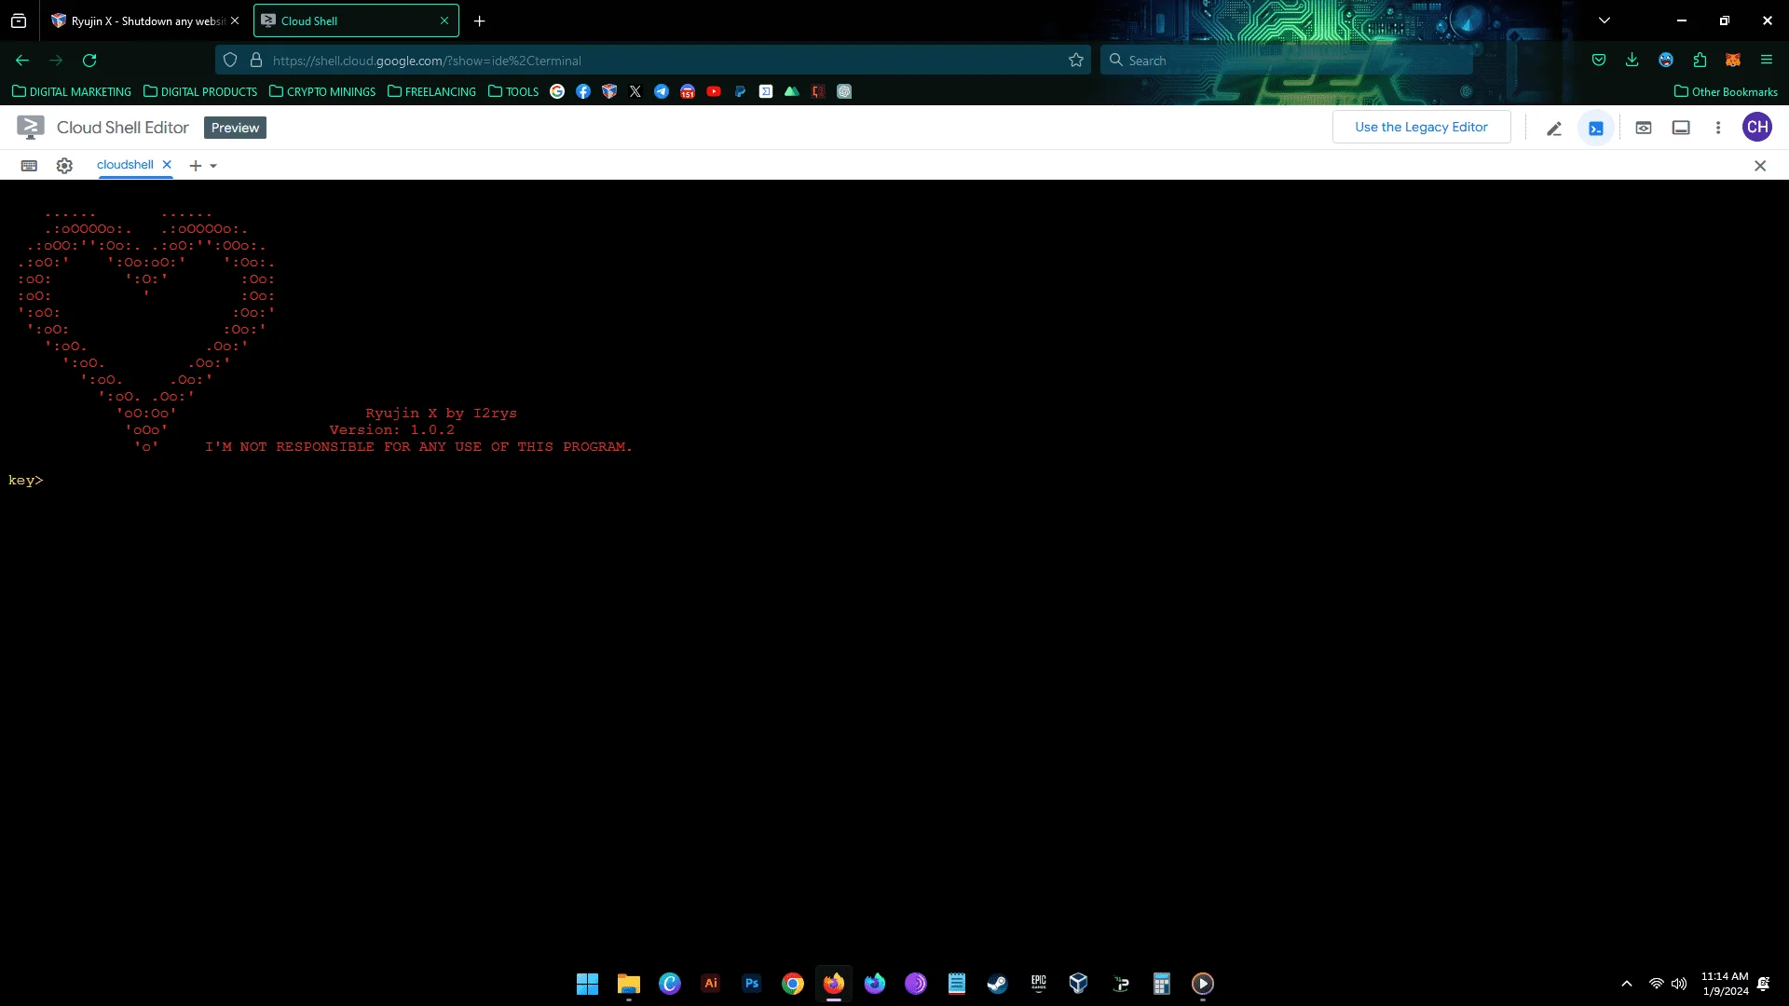This screenshot has width=1789, height=1006.
Task: Open the X (Twitter) bookmark icon
Action: (x=635, y=91)
